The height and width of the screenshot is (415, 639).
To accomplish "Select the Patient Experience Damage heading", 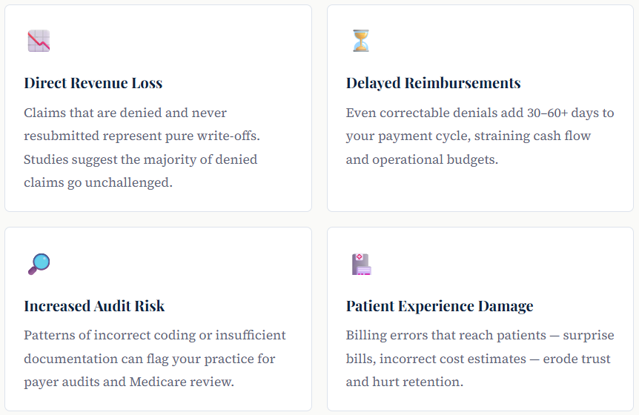I will pos(439,306).
